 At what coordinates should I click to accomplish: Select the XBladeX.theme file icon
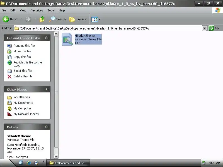[x=67, y=39]
